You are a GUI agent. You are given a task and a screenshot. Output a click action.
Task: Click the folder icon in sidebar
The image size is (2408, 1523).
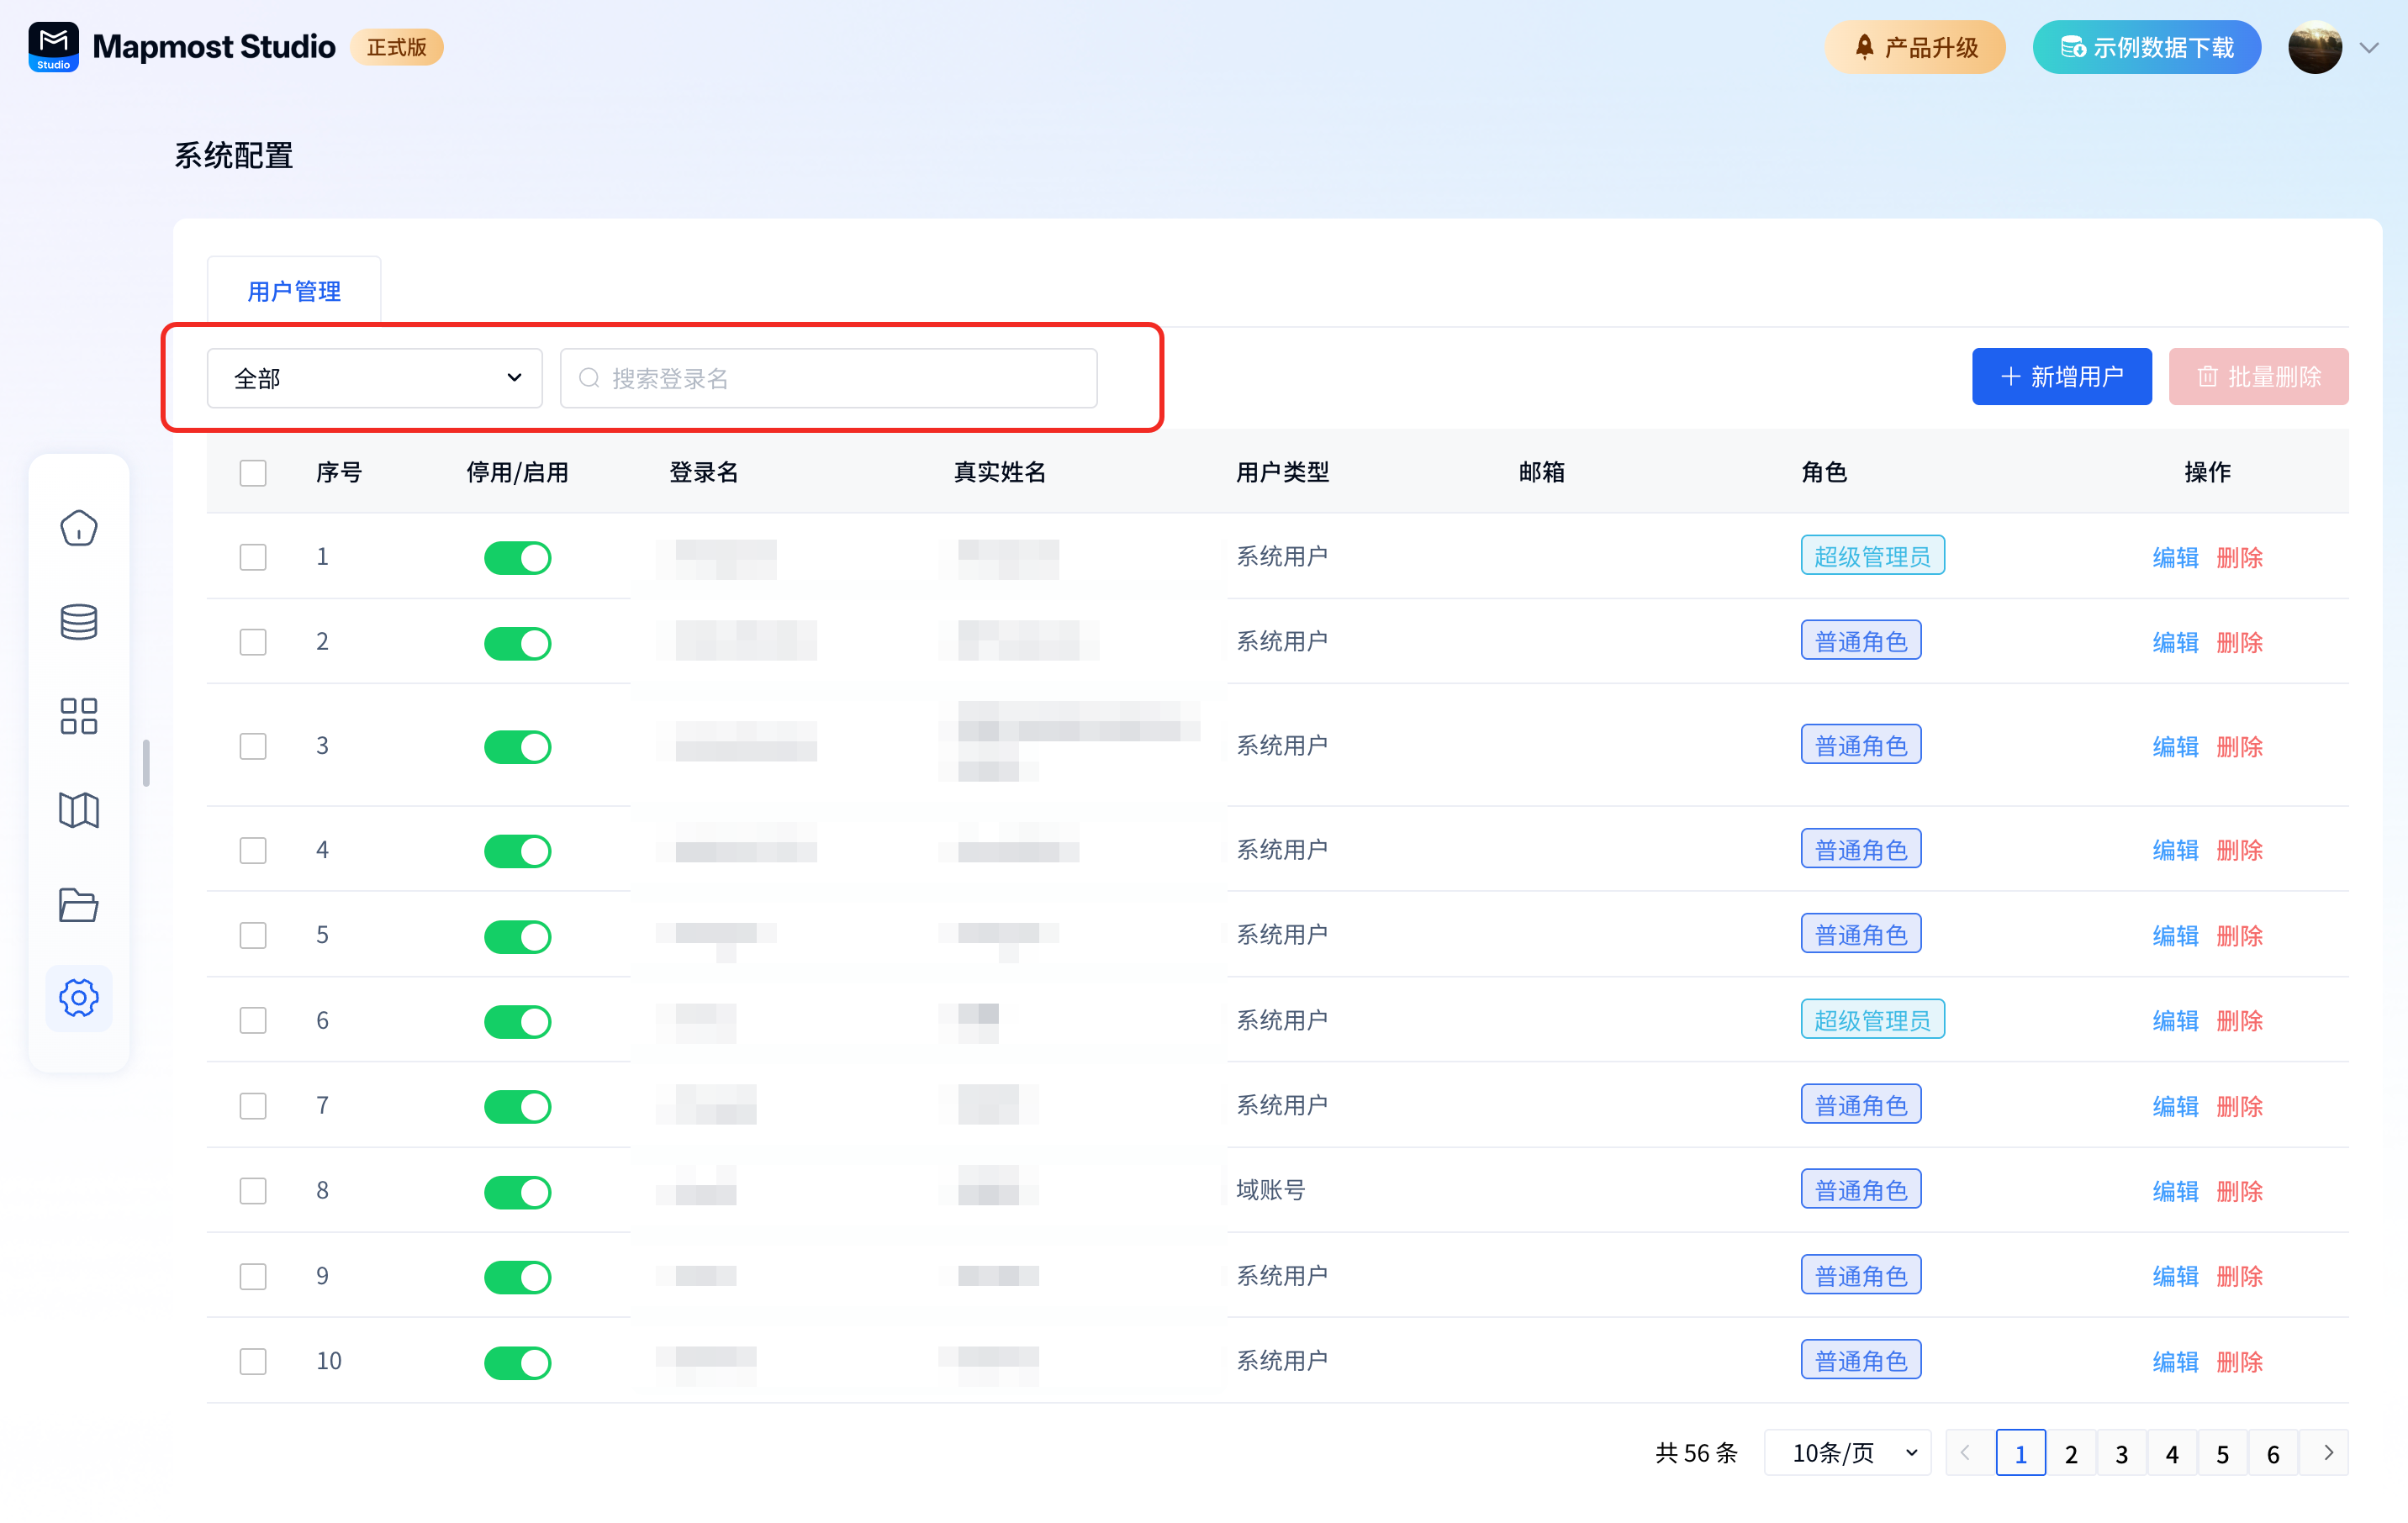[x=78, y=904]
